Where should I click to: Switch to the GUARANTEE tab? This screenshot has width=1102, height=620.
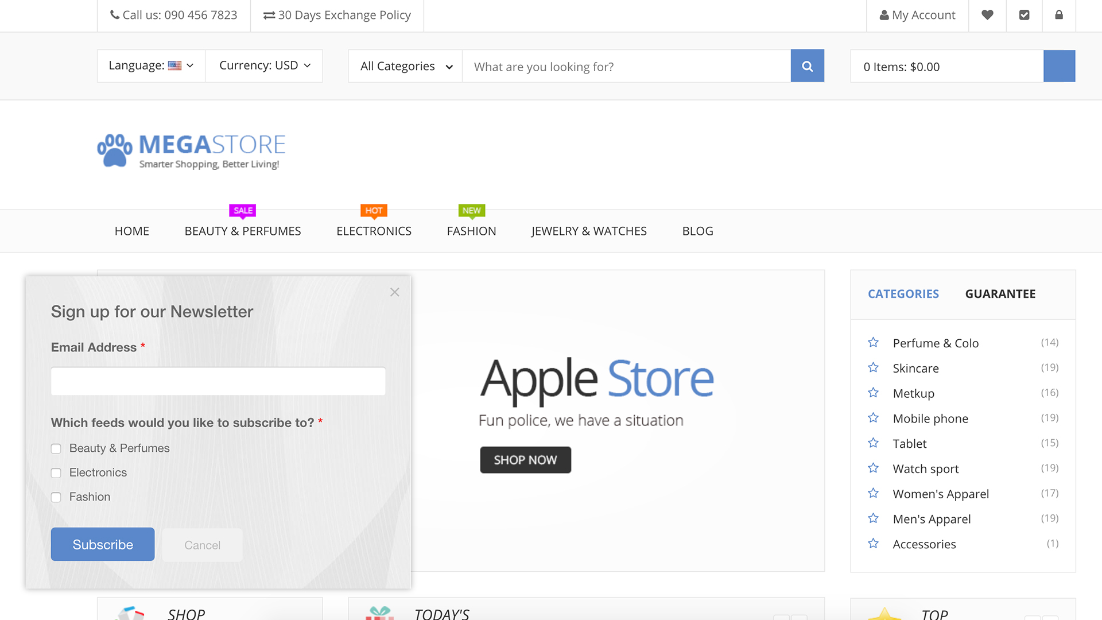tap(1000, 294)
